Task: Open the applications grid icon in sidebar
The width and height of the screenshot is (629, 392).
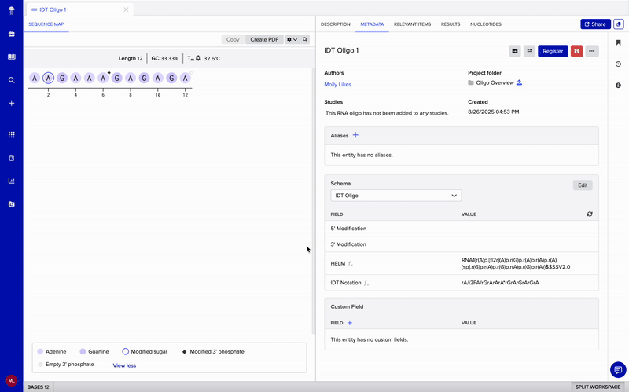Action: 11,134
